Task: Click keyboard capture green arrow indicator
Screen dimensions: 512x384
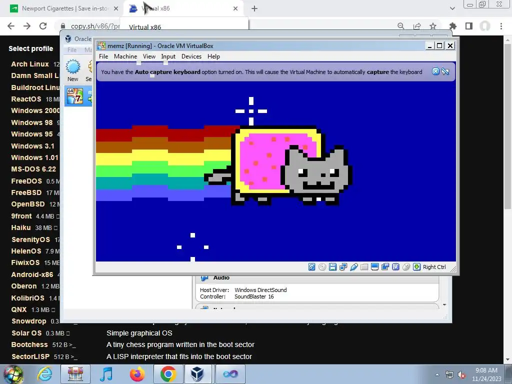Action: coord(416,267)
